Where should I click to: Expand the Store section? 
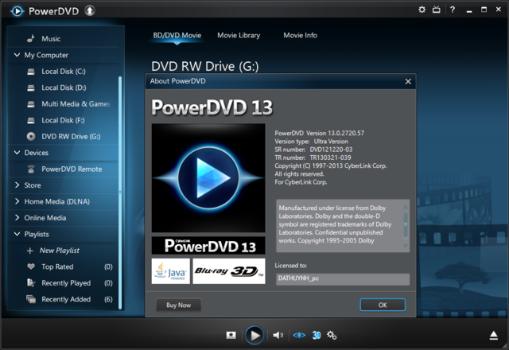point(17,185)
